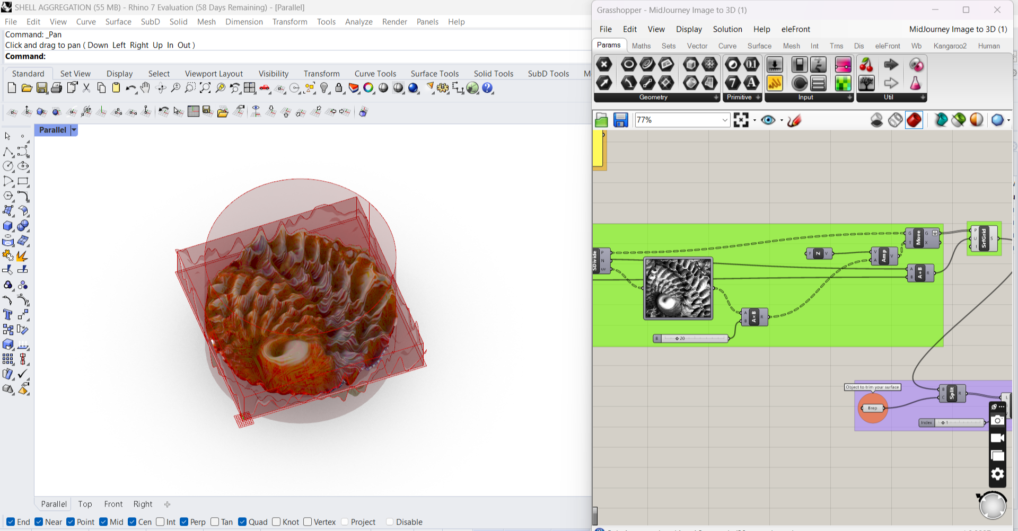Save the Grasshopper definition

tap(620, 120)
